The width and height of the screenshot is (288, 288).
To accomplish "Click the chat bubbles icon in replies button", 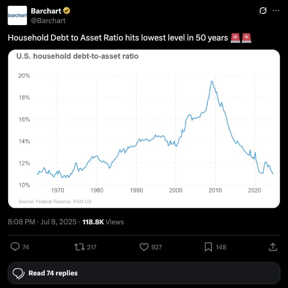I will point(19,273).
